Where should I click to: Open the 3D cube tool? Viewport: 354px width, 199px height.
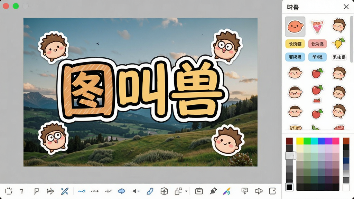tap(164, 191)
